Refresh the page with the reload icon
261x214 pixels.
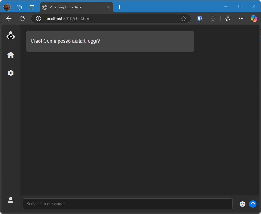pyautogui.click(x=22, y=19)
